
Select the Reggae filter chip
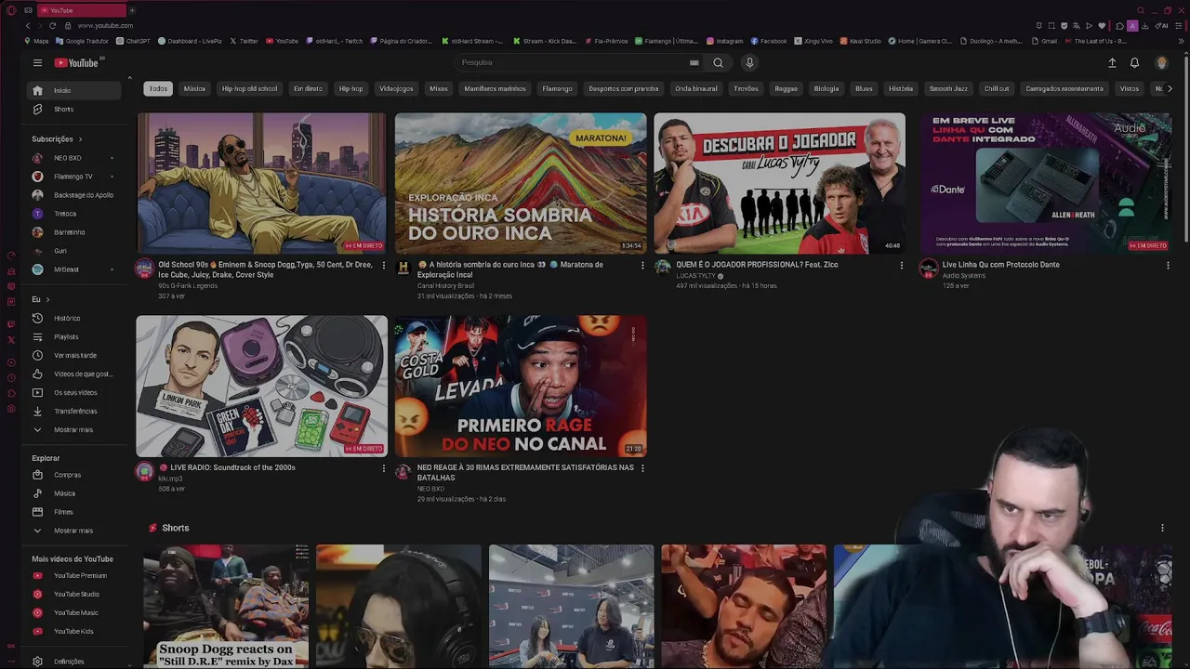[786, 88]
